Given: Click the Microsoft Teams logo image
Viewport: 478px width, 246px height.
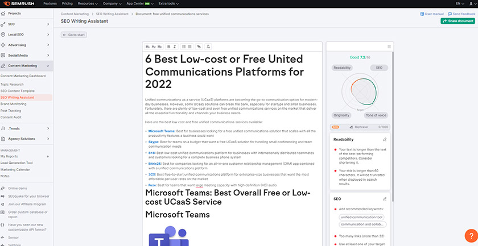Looking at the screenshot, I should [x=168, y=236].
